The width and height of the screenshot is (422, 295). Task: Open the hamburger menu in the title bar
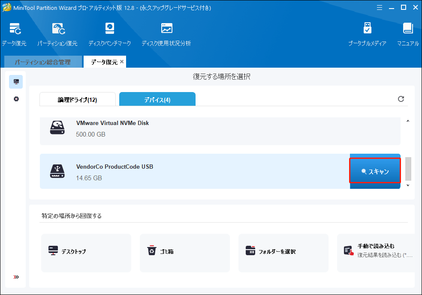(x=380, y=8)
